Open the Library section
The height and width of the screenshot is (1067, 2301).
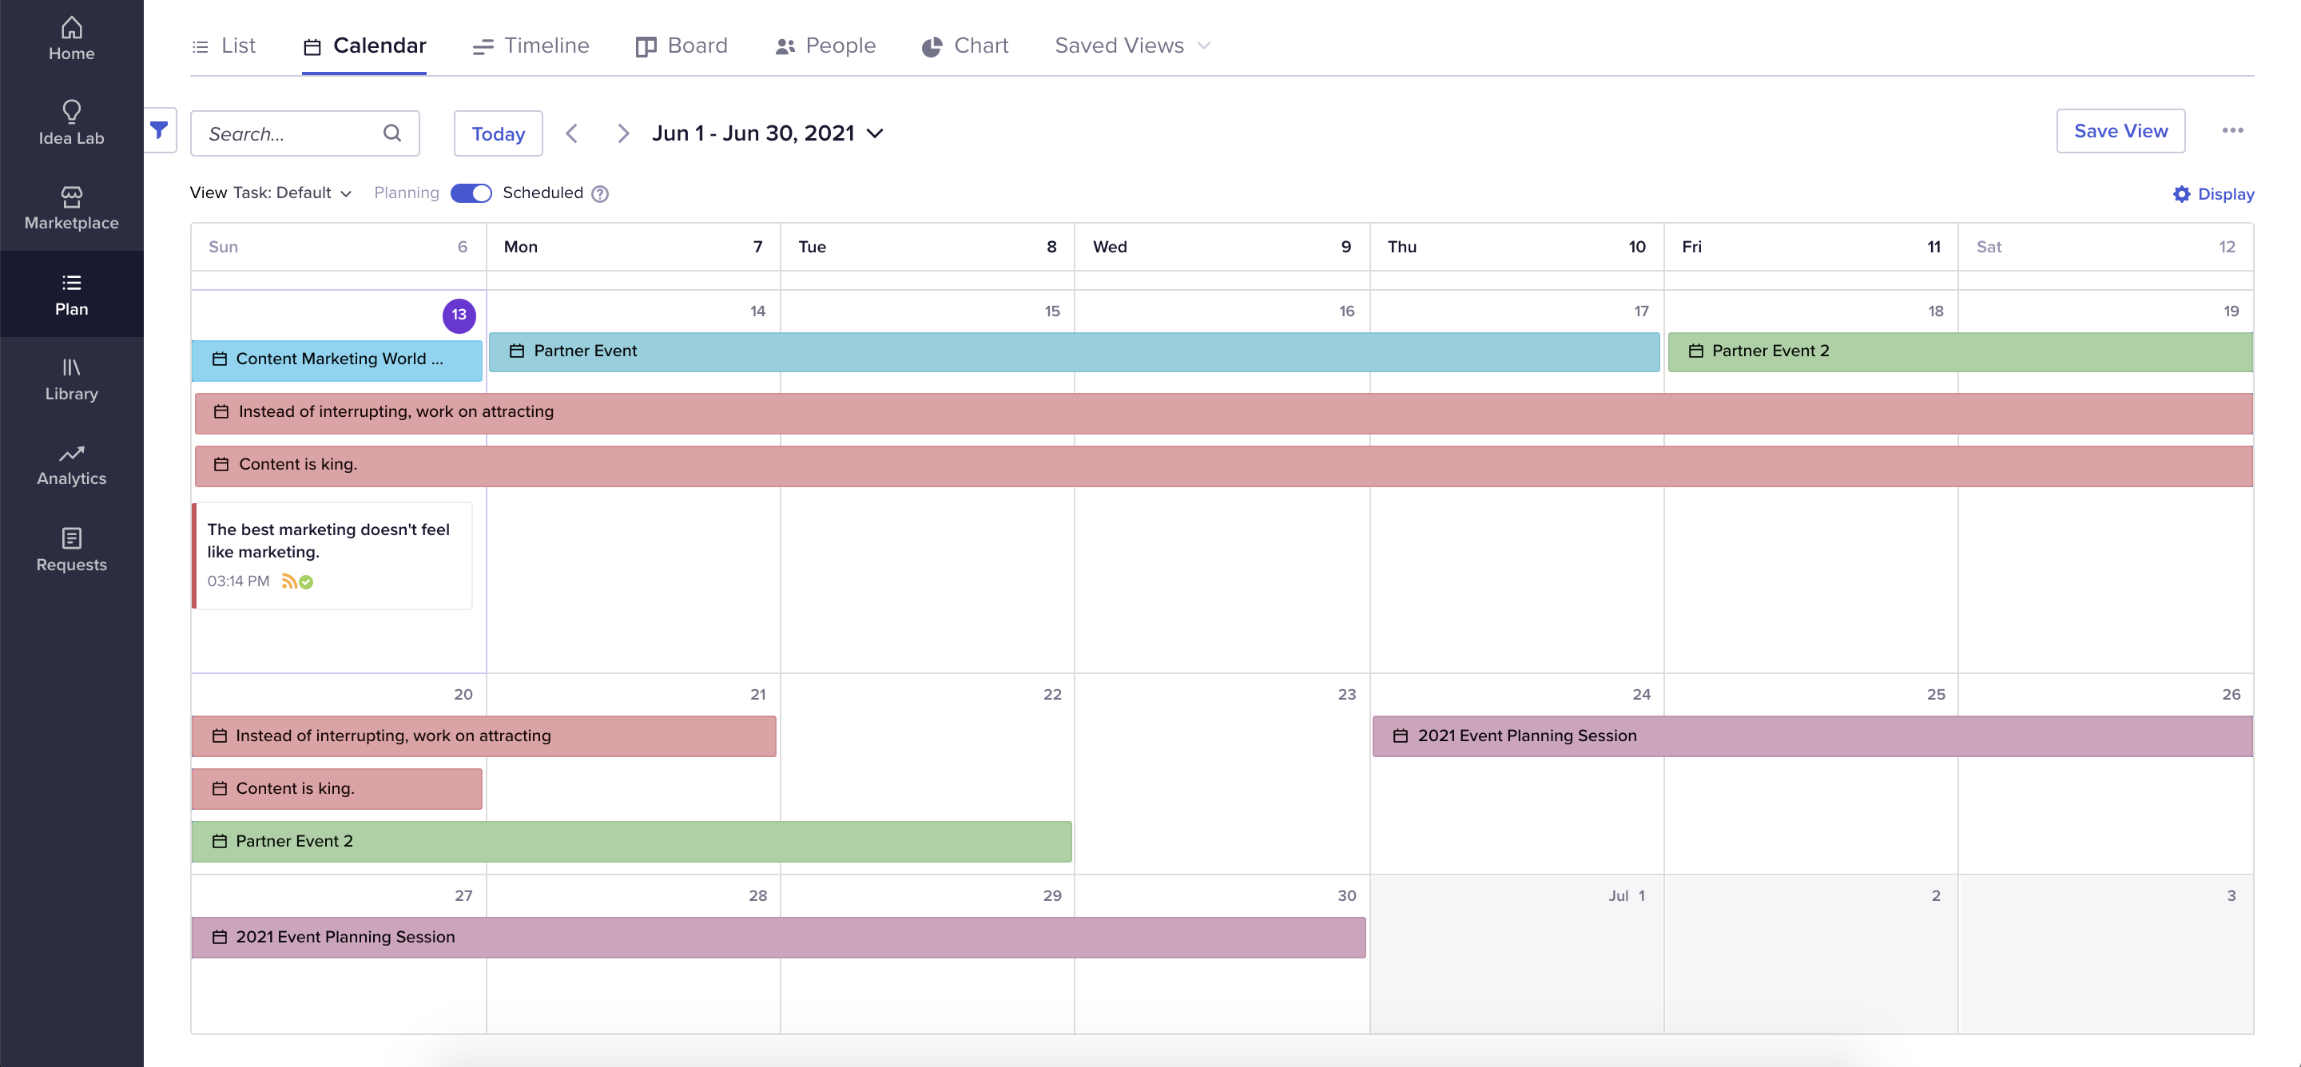(71, 378)
